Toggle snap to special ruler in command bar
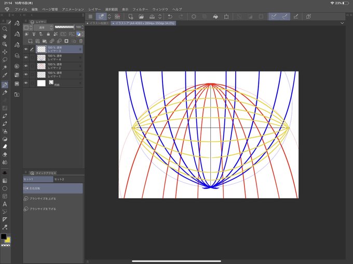The height and width of the screenshot is (264, 353). pos(285,17)
